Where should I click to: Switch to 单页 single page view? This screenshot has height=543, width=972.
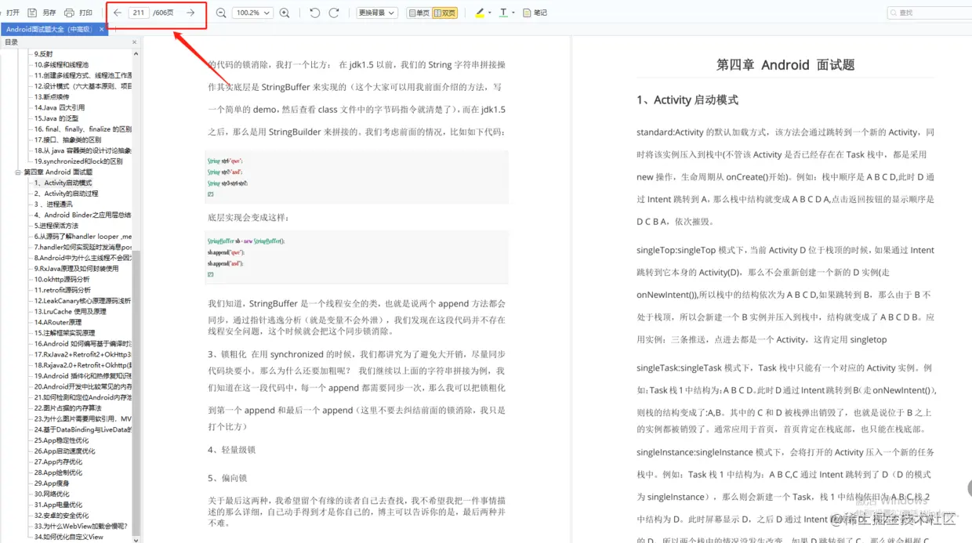[x=419, y=13]
